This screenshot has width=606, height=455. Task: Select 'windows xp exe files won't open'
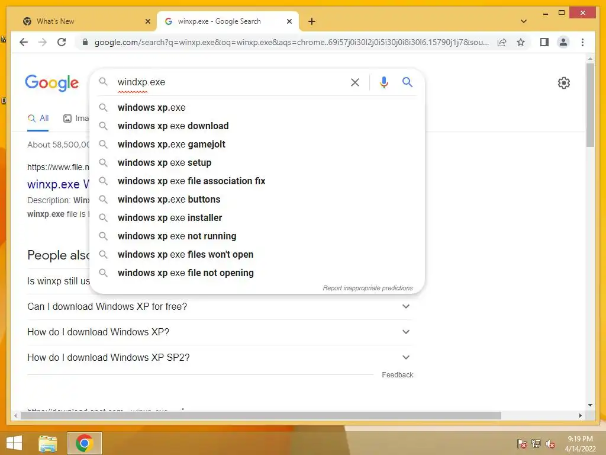(257, 255)
